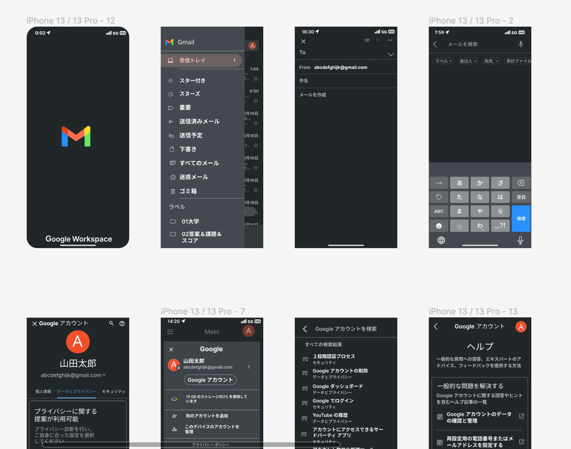Image resolution: width=571 pixels, height=449 pixels.
Task: Click the Google アカウント pill button
Action: click(210, 380)
